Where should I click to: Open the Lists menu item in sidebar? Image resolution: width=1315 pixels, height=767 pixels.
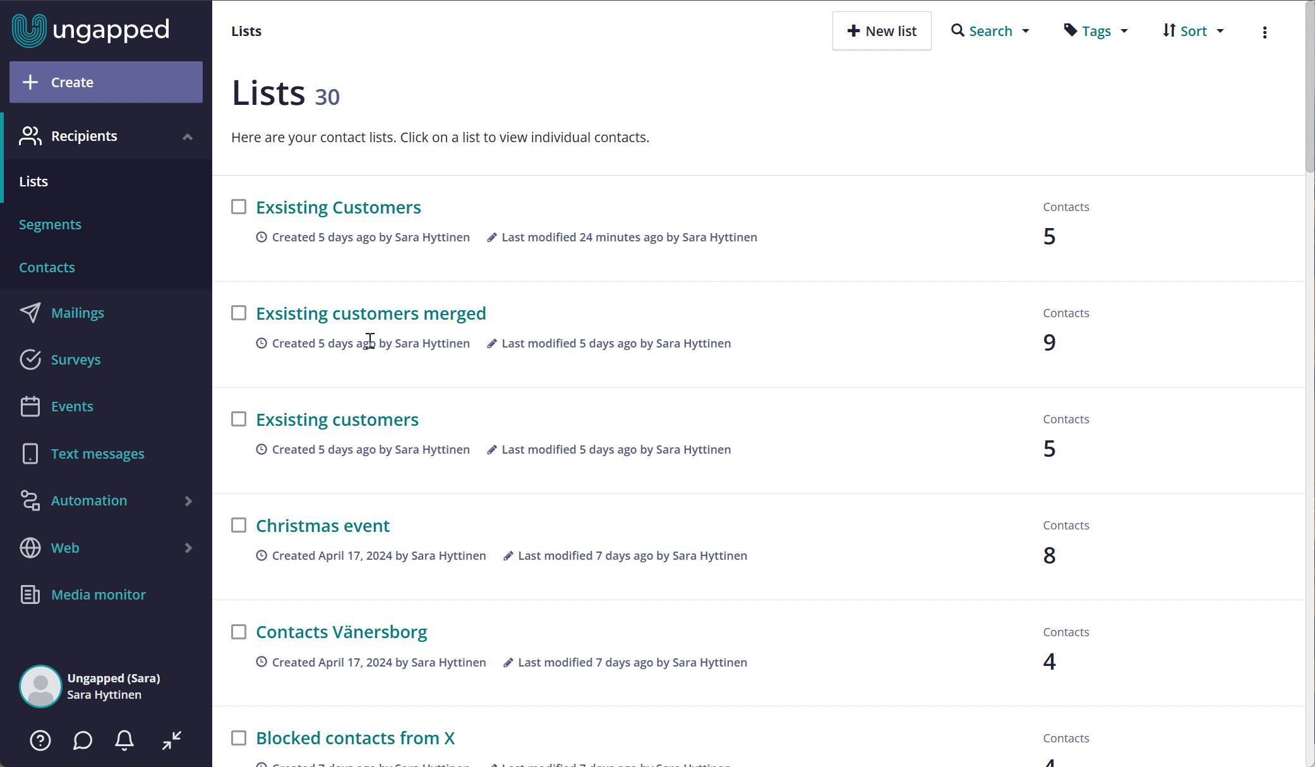33,181
